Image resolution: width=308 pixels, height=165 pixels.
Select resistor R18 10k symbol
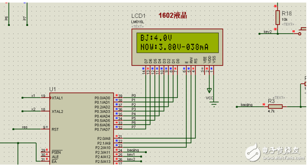coord(277,17)
